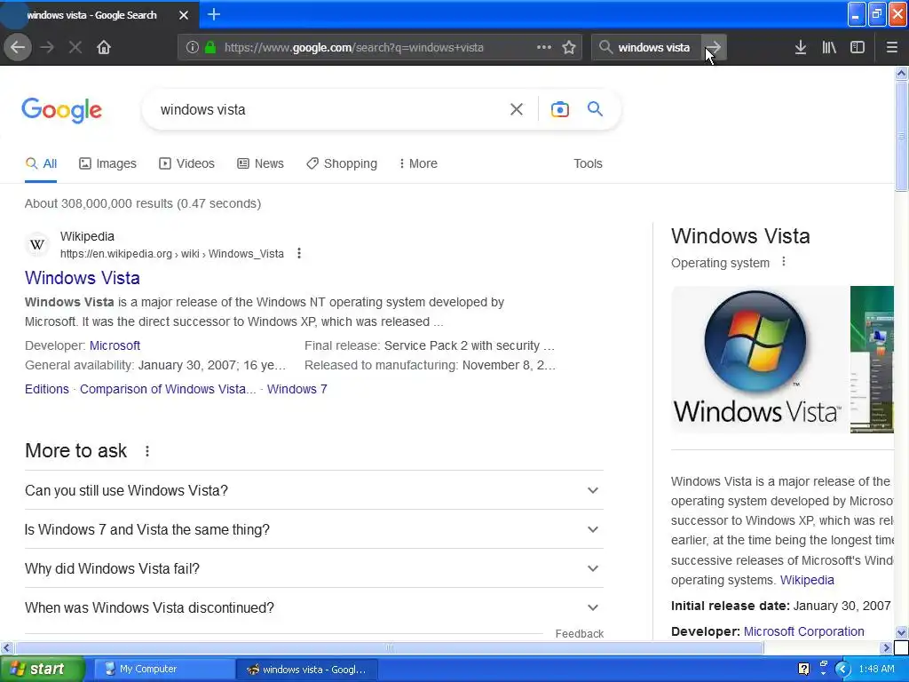The image size is (909, 682).
Task: Search by image using the camera icon
Action: point(560,109)
